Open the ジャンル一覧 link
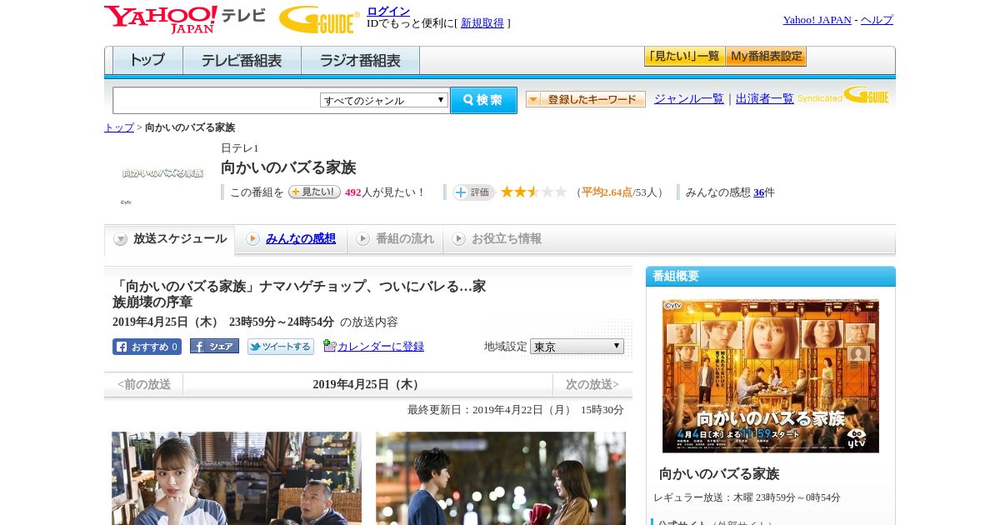Viewport: 1000px width, 525px height. coord(689,98)
